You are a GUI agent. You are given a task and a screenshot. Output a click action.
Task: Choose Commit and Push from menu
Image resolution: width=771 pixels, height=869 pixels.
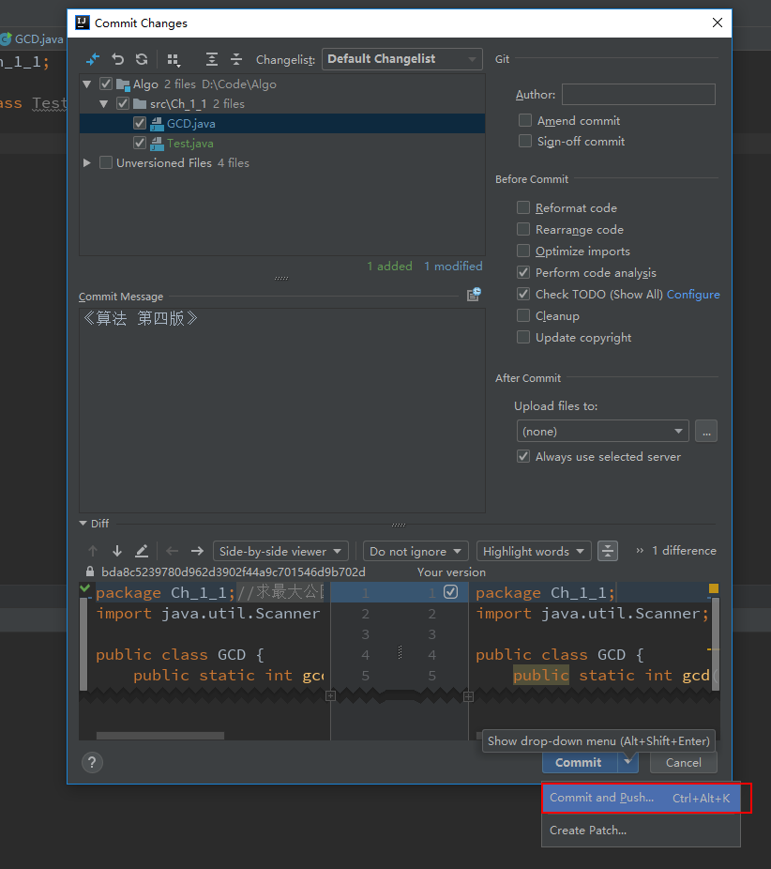(602, 798)
